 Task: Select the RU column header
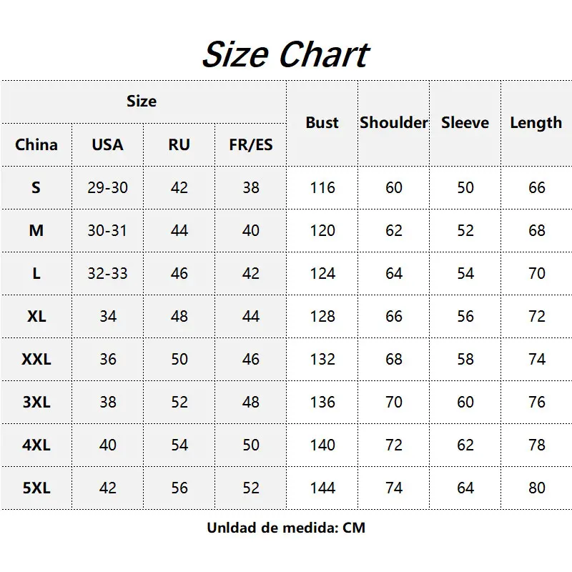tap(179, 144)
